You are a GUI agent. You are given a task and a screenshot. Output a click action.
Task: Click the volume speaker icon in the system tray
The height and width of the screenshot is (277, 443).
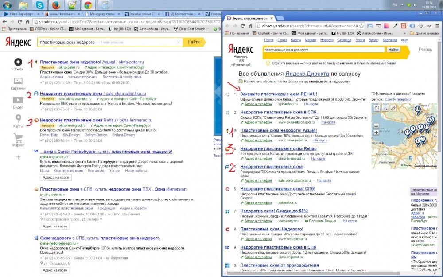tap(416, 5)
